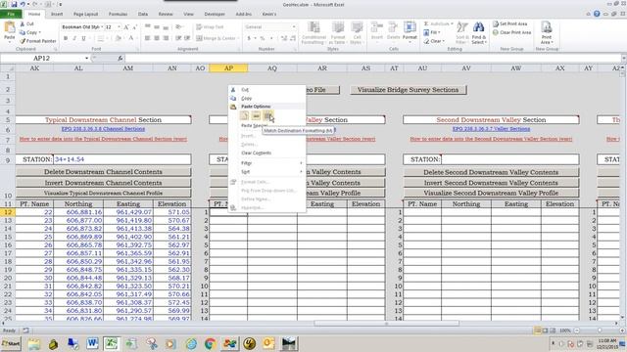Open the Copy dropdown arrow

40,32
